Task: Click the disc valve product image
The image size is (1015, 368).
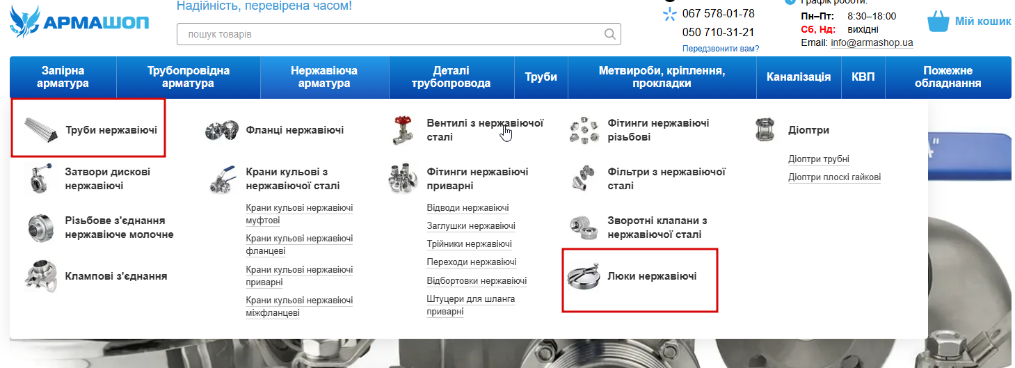Action: tap(42, 179)
